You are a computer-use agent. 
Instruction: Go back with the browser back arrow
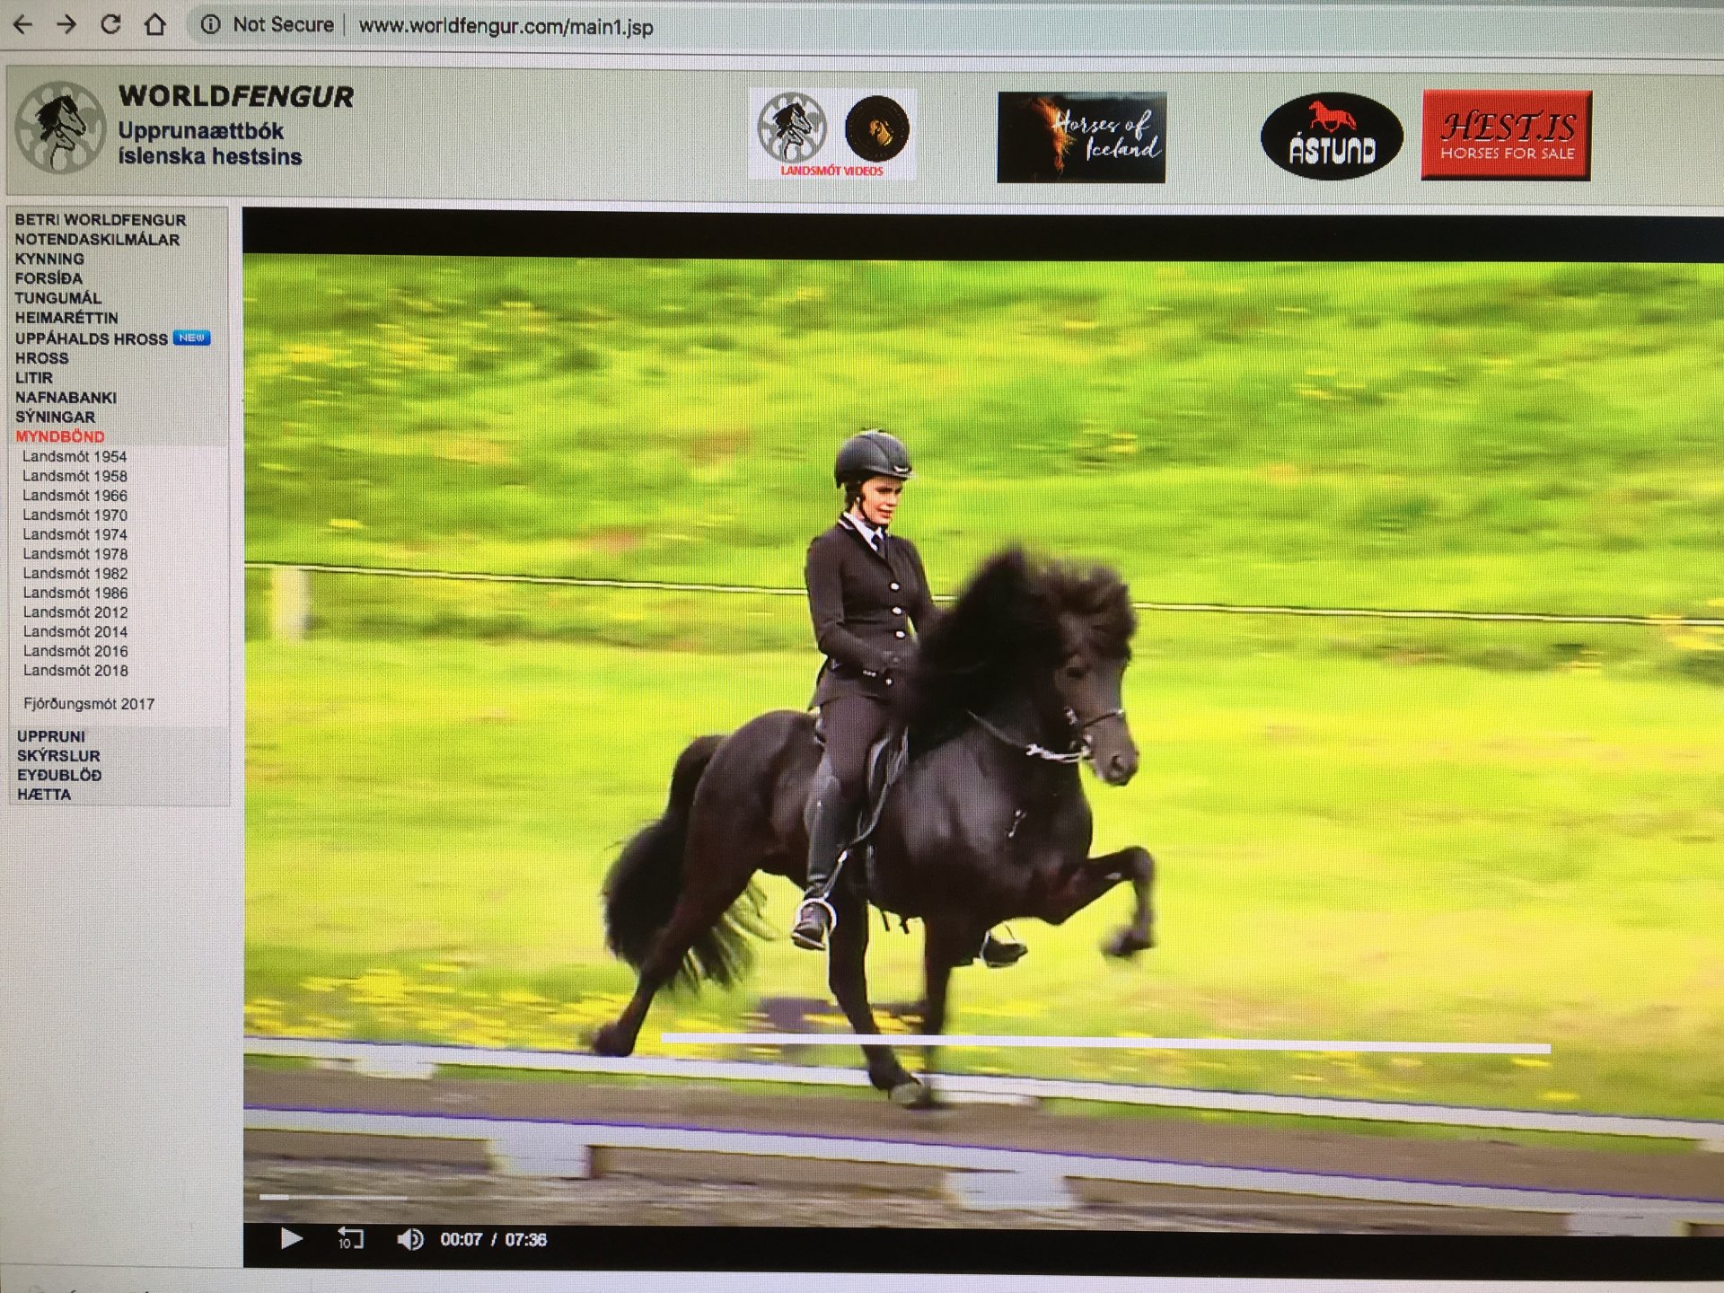23,25
